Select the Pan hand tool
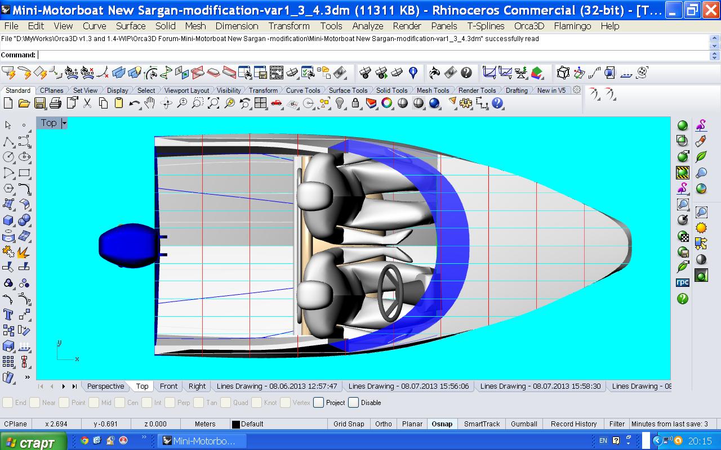 click(150, 103)
